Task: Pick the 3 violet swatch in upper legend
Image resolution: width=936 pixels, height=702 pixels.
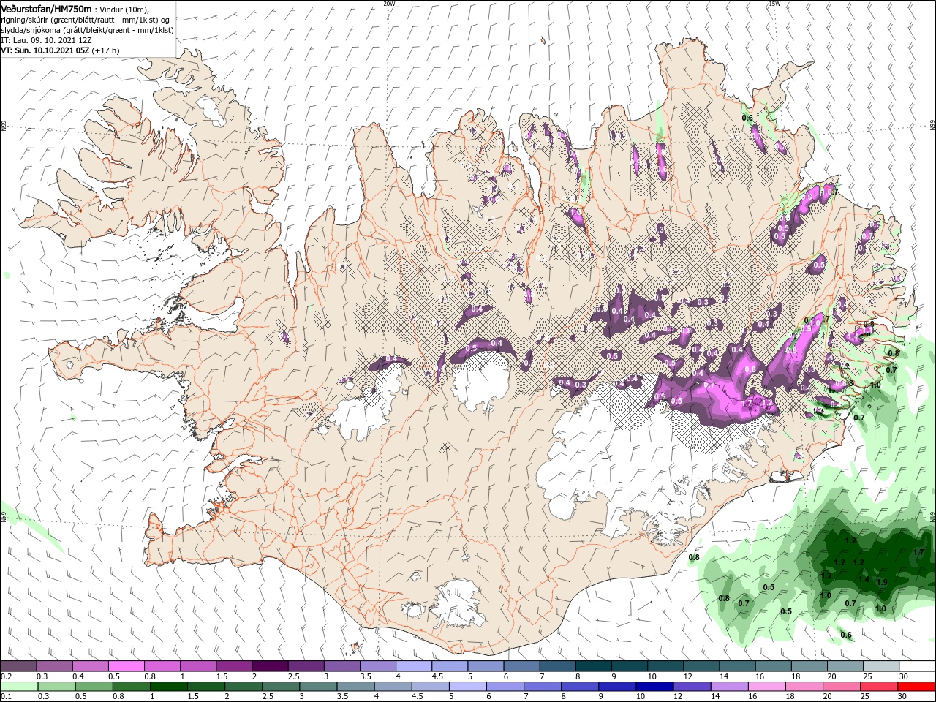Action: pos(342,666)
